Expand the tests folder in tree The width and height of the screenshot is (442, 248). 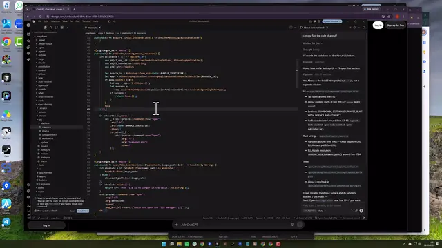tap(41, 165)
